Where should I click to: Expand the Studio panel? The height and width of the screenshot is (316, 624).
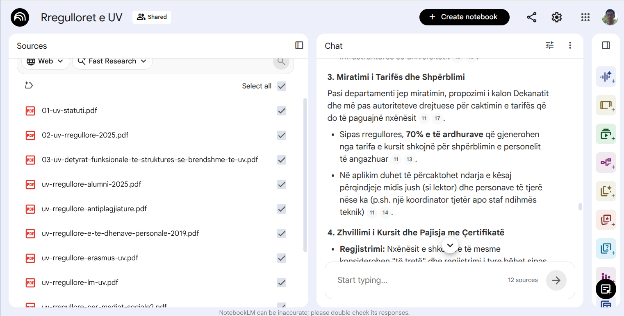pyautogui.click(x=606, y=45)
